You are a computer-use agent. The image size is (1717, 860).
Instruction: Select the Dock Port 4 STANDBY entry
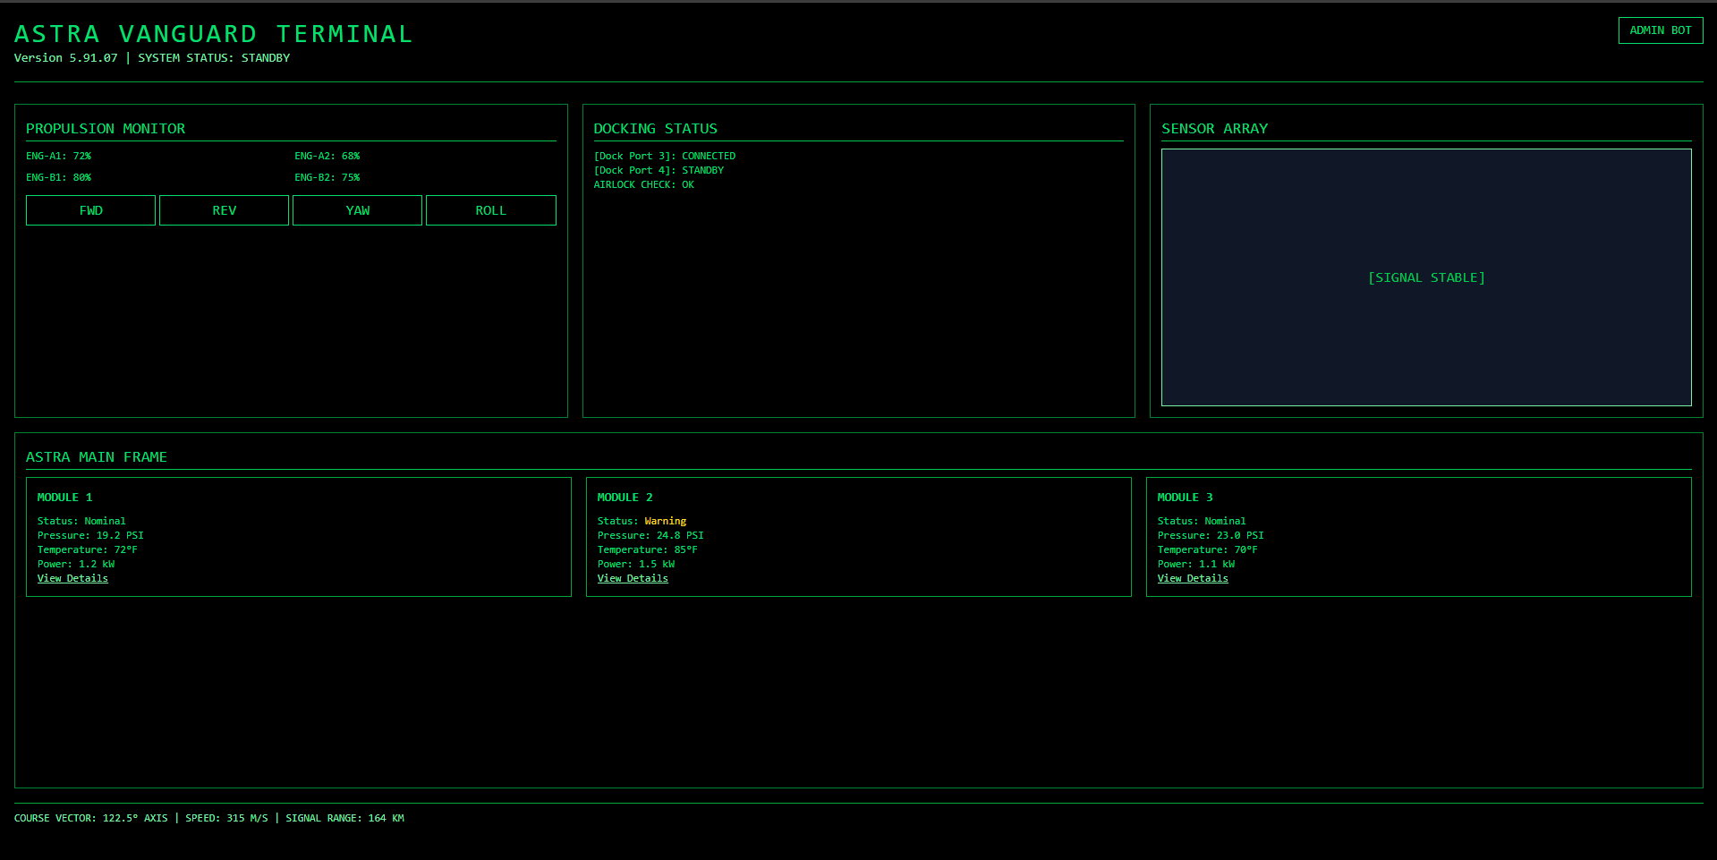point(659,170)
